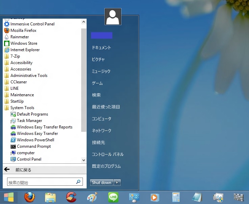This screenshot has height=204, width=249.
Task: Open CCleaner from the taskbar
Action: [x=71, y=197]
